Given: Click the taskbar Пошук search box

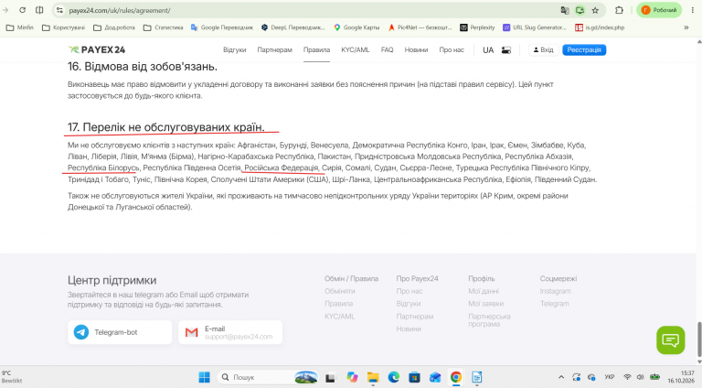Looking at the screenshot, I should point(268,377).
